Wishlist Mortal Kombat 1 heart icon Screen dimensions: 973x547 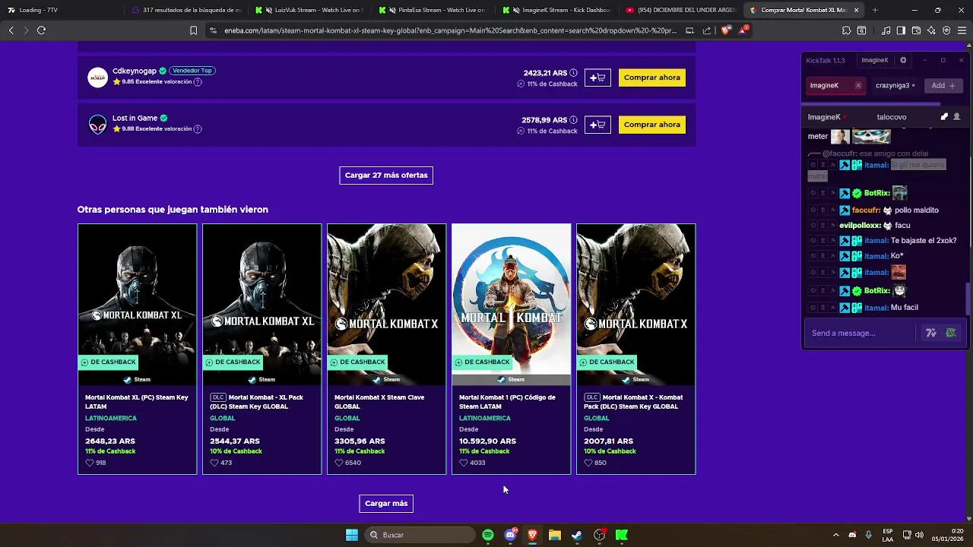(464, 463)
